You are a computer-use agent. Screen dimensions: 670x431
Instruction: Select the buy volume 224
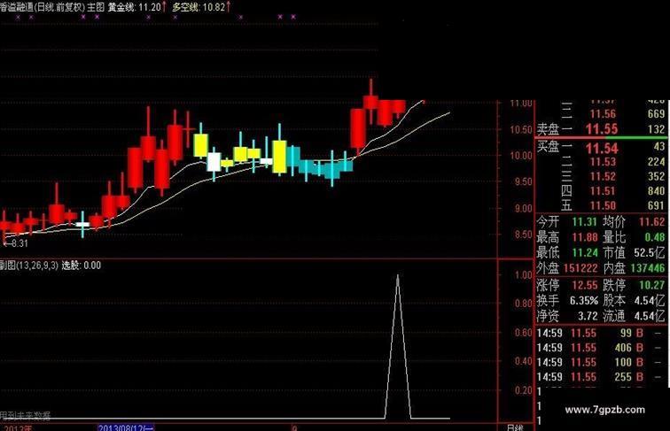coord(656,162)
